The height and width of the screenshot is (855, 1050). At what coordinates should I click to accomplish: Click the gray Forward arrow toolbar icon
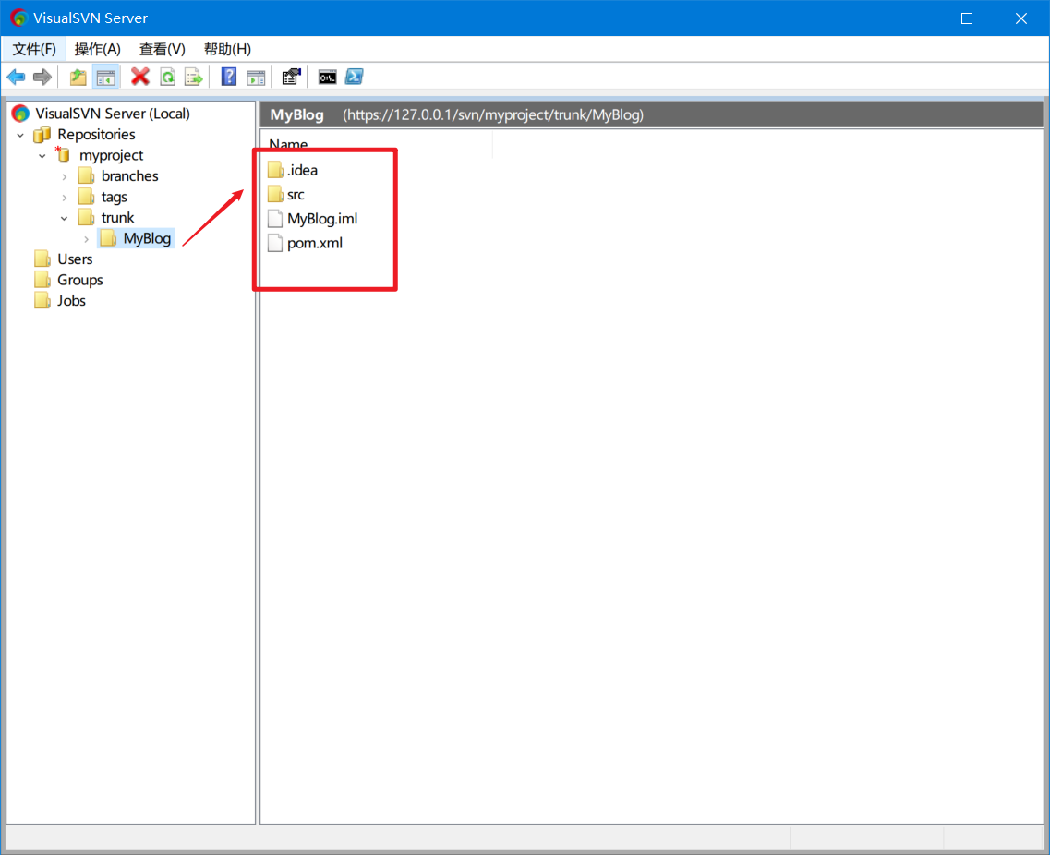click(42, 77)
